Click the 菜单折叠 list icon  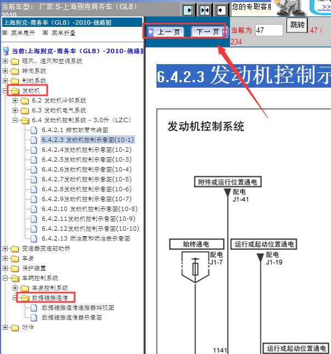(45, 33)
